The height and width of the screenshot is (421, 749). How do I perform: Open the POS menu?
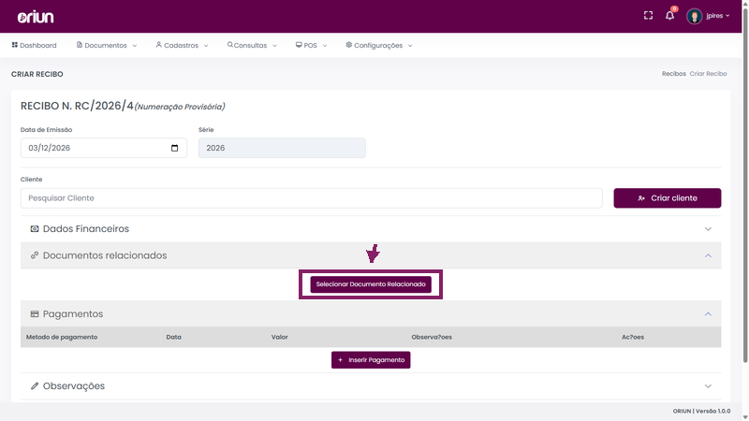coord(311,45)
